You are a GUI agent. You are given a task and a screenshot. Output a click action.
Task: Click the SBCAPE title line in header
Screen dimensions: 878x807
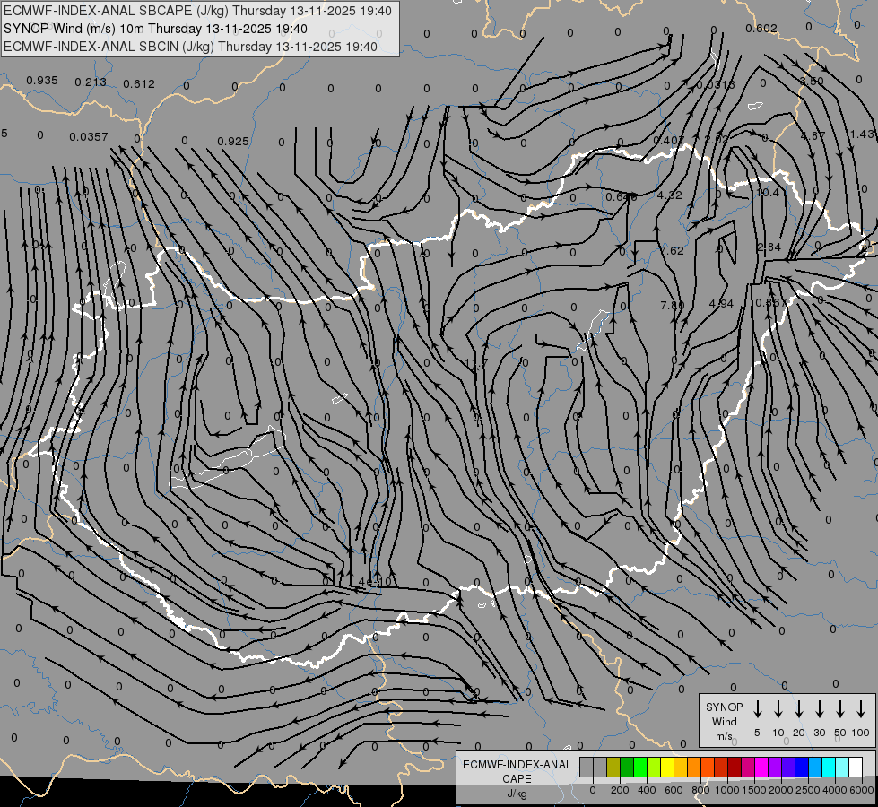[197, 11]
